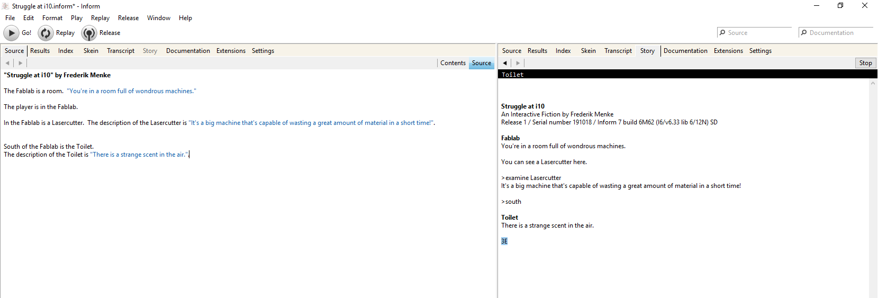Select the right panel Story tab
This screenshot has height=298, width=878.
coord(647,51)
